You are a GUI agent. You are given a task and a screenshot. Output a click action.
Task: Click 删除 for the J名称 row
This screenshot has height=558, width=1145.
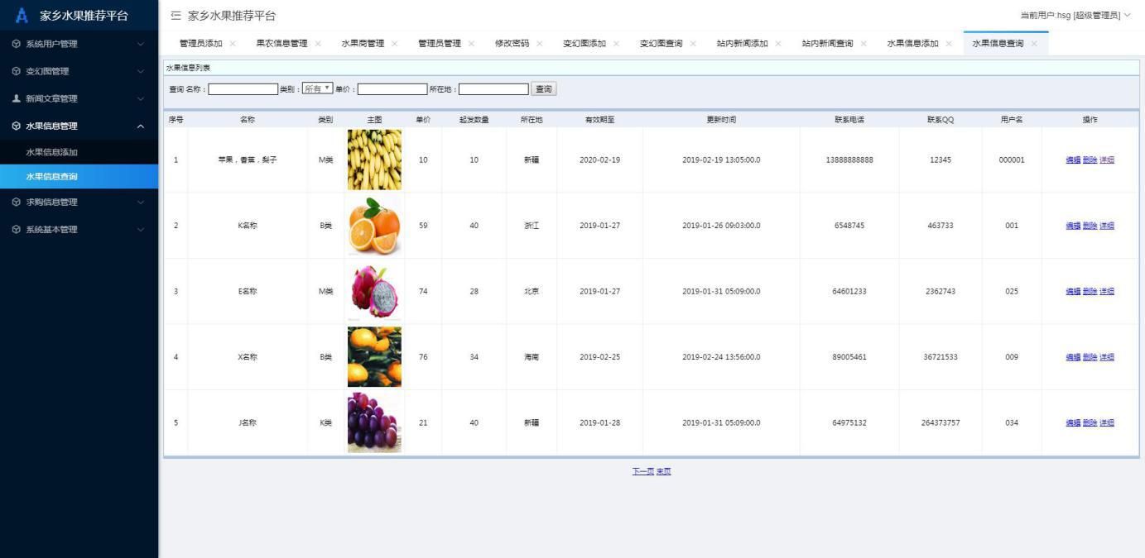tap(1090, 422)
